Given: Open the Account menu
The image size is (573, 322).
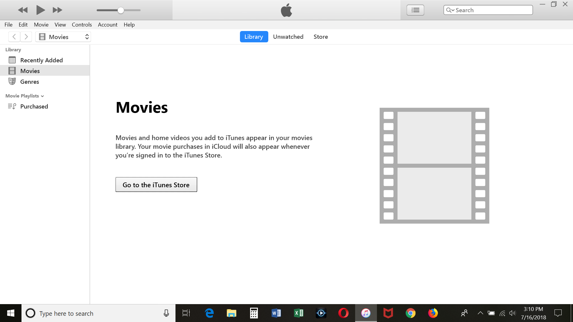Looking at the screenshot, I should [107, 25].
